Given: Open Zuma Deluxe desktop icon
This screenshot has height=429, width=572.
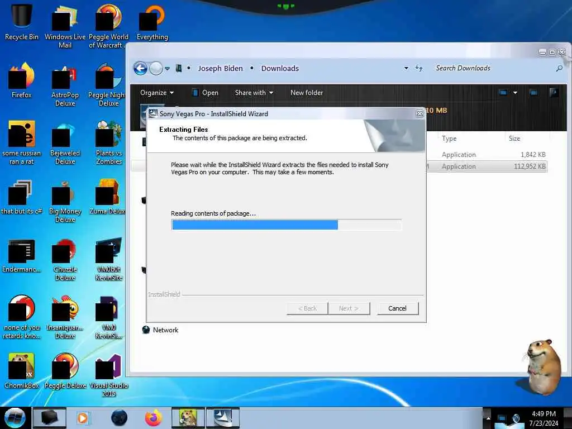Looking at the screenshot, I should [108, 197].
